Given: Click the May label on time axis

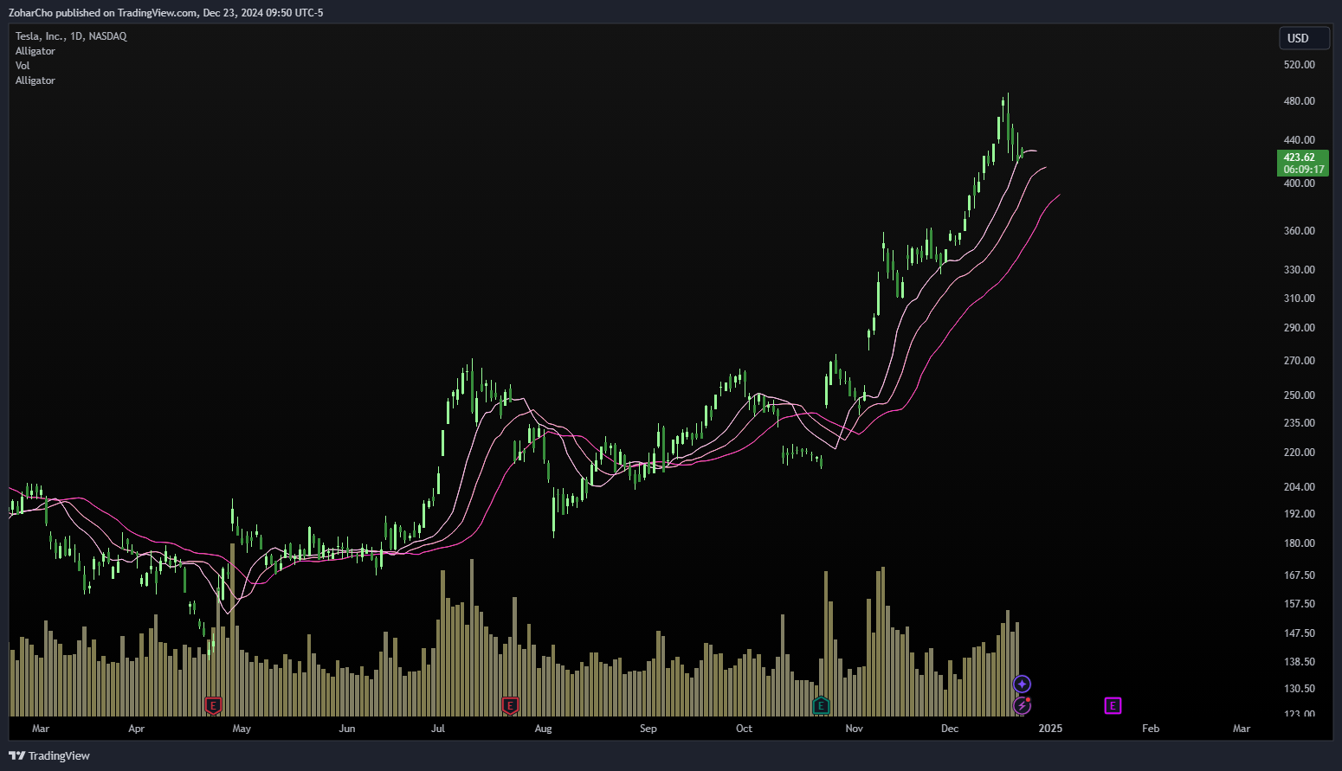Looking at the screenshot, I should [242, 729].
